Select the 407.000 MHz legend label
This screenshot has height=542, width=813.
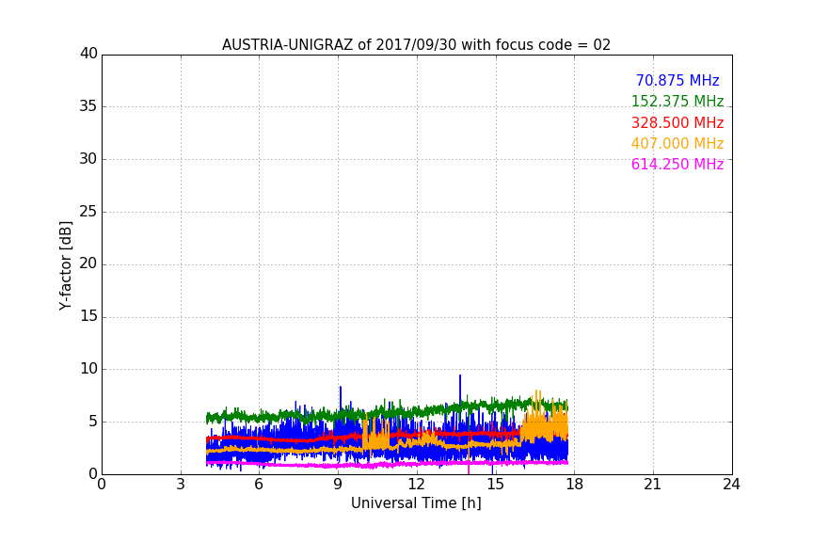pyautogui.click(x=677, y=143)
